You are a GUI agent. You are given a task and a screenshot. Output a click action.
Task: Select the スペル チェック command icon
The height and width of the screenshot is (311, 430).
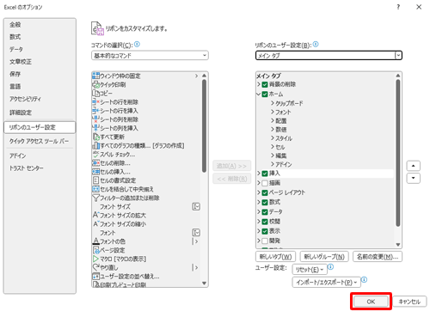(x=95, y=154)
